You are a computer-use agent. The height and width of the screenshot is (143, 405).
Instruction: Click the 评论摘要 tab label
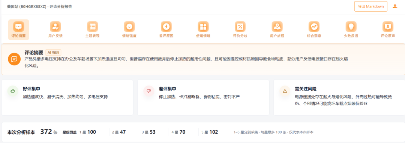[19, 36]
